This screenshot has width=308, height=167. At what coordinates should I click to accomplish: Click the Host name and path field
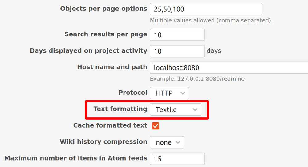coord(229,67)
